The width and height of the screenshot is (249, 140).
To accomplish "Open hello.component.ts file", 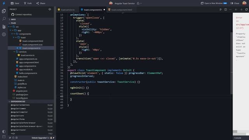I will click(28, 73).
